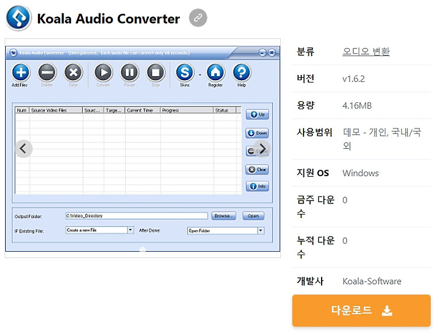Viewport: 437px width, 333px height.
Task: Click the Add Files plus icon
Action: click(x=20, y=72)
